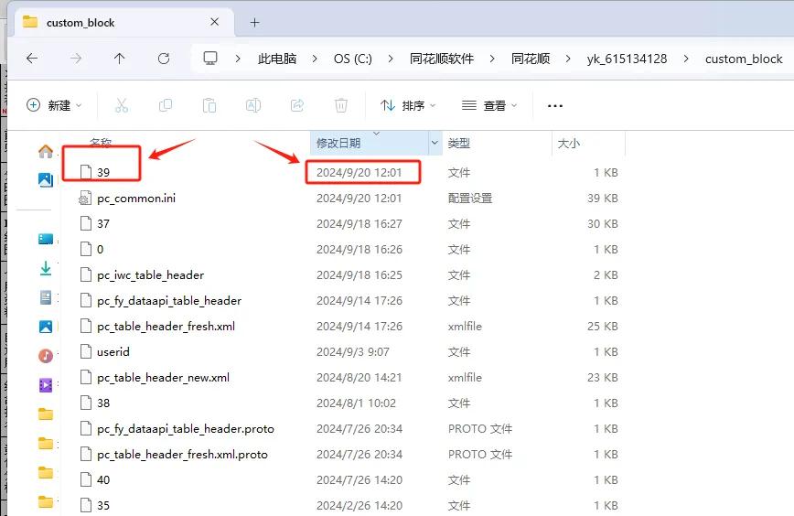794x516 pixels.
Task: Go to 此电脑 in address bar
Action: [x=277, y=59]
